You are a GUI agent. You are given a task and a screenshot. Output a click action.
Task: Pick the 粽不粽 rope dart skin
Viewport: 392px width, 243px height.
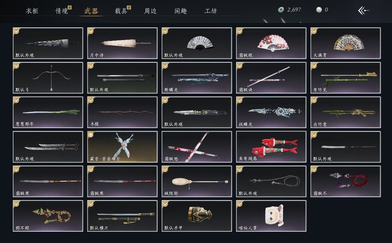coord(48,216)
